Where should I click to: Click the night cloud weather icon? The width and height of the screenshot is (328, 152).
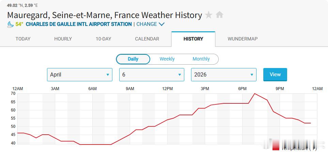click(x=11, y=24)
